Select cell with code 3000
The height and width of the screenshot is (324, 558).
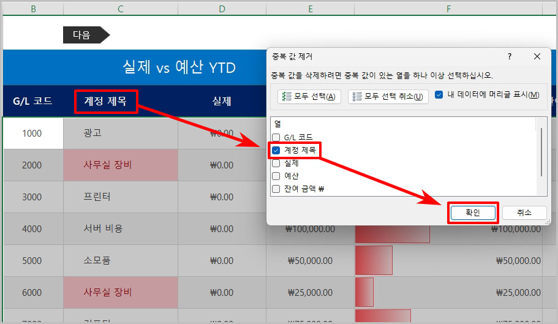[33, 197]
